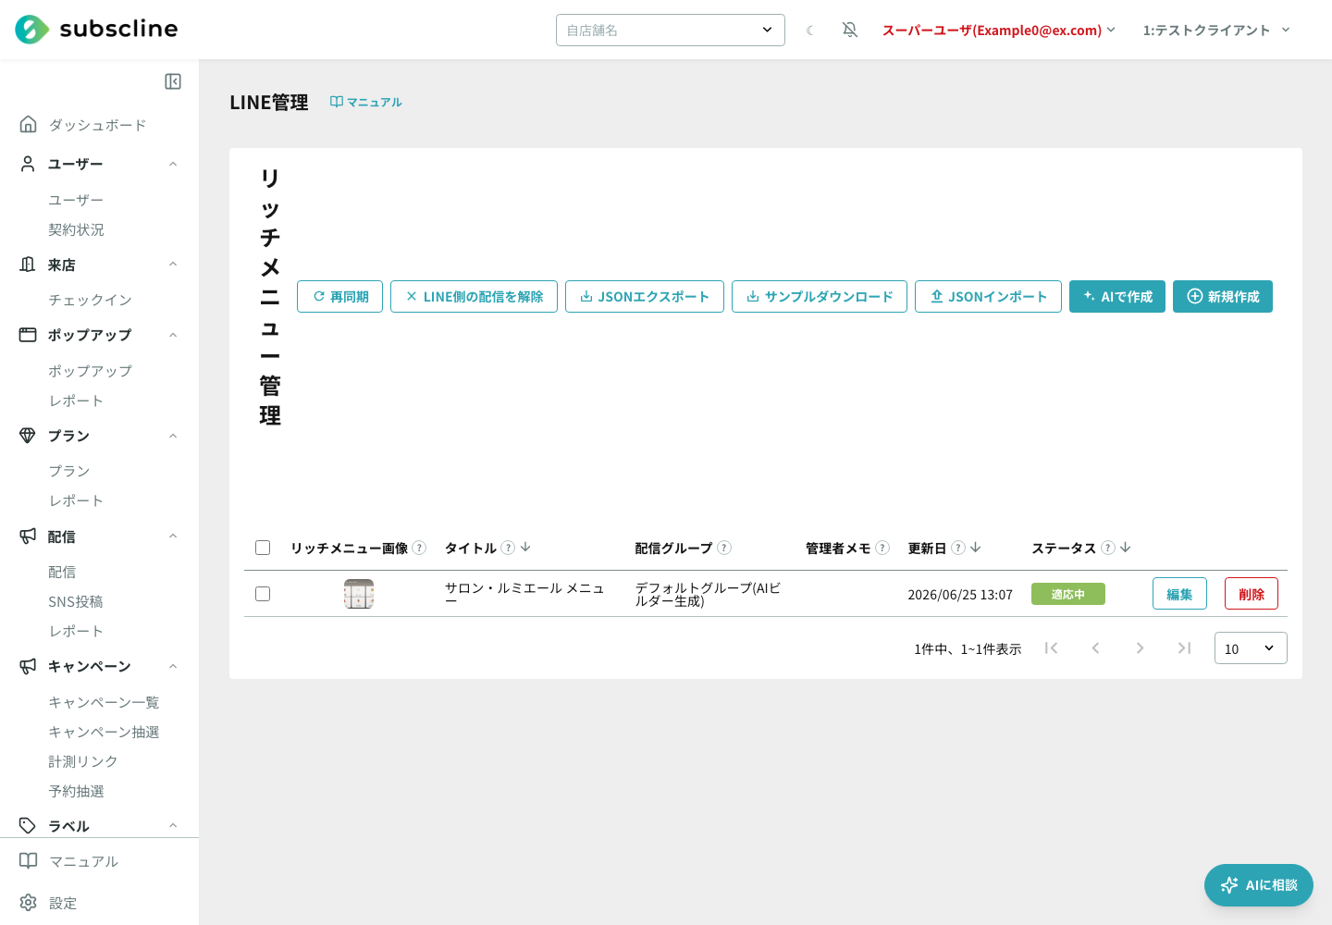The height and width of the screenshot is (925, 1332).
Task: Open 予約抽選 in the sidebar
Action: coord(76,791)
